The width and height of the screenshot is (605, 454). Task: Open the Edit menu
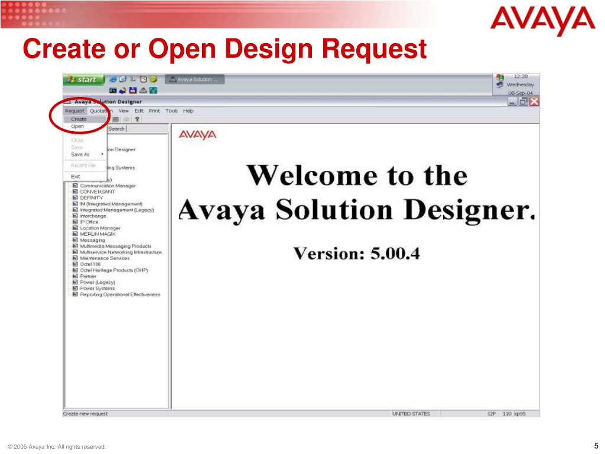click(x=139, y=111)
